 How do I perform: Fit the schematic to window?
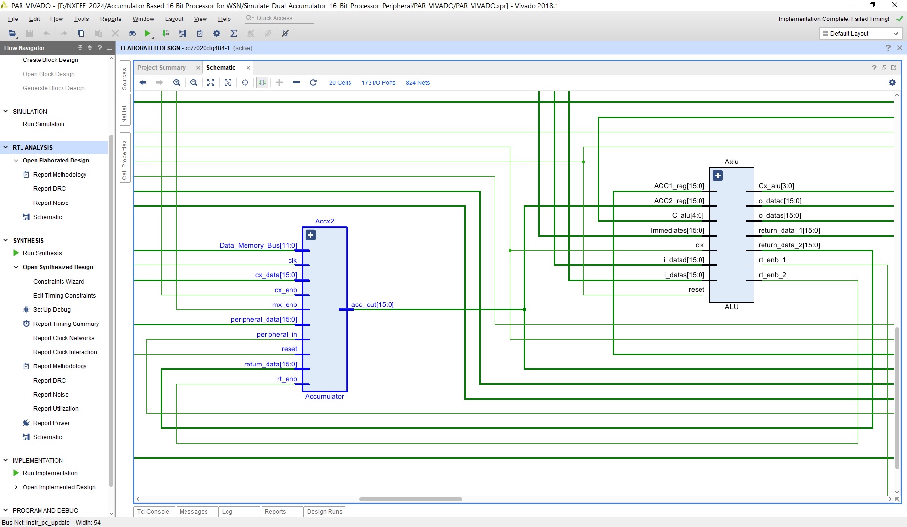(x=211, y=82)
